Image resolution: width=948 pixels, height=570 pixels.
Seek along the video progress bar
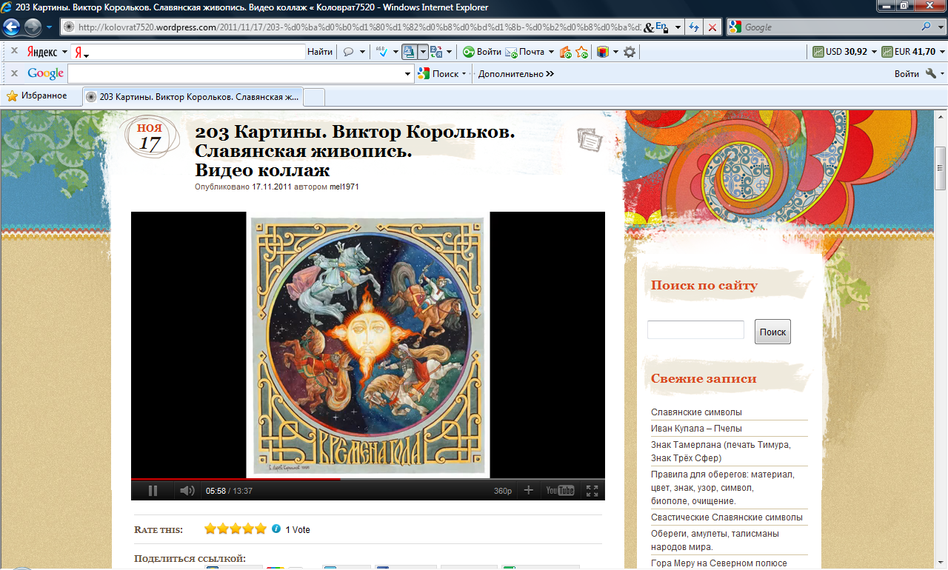pyautogui.click(x=368, y=479)
